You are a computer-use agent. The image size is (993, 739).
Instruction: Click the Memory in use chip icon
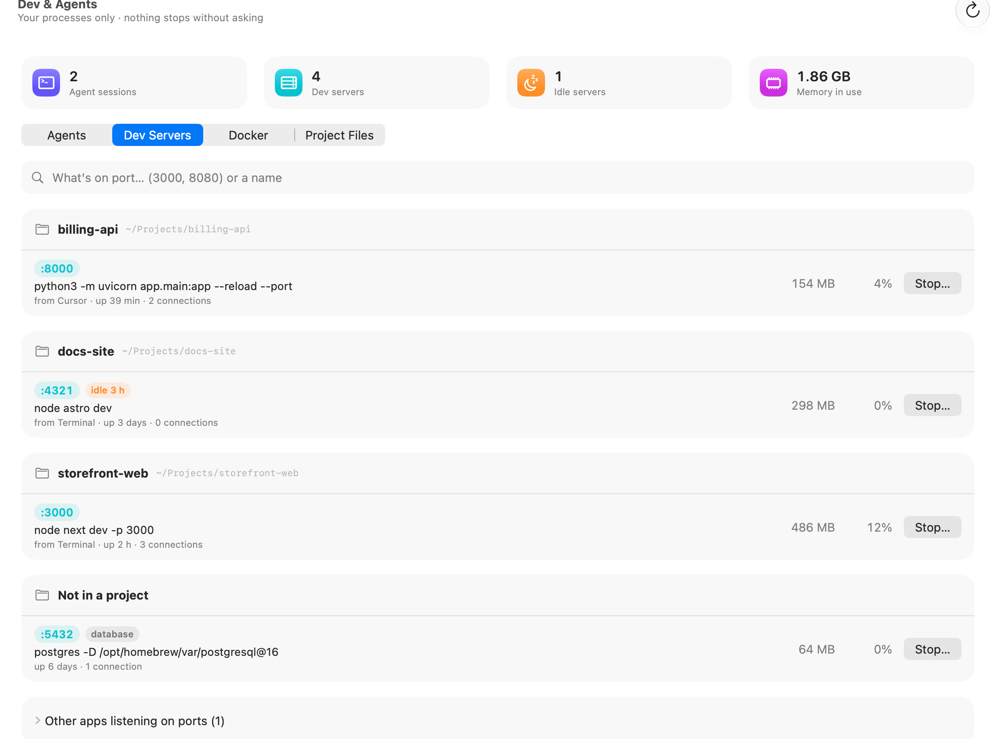pyautogui.click(x=774, y=83)
